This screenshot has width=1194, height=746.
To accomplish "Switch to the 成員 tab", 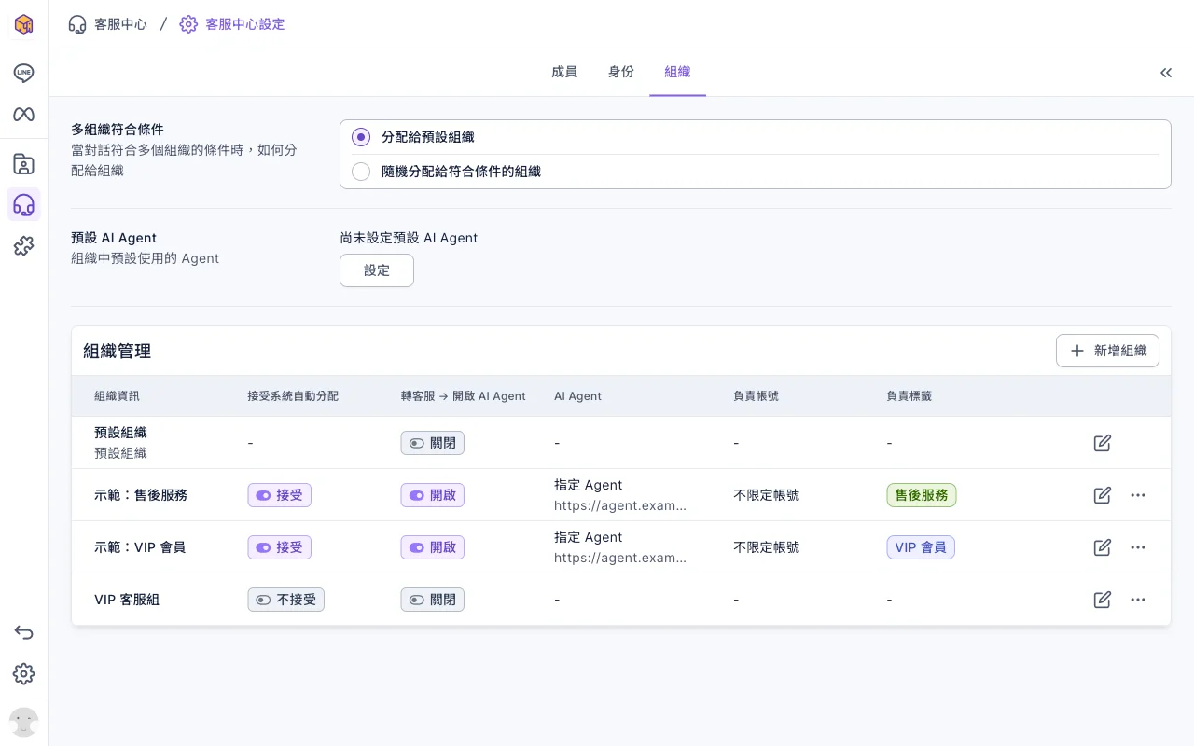I will click(564, 72).
